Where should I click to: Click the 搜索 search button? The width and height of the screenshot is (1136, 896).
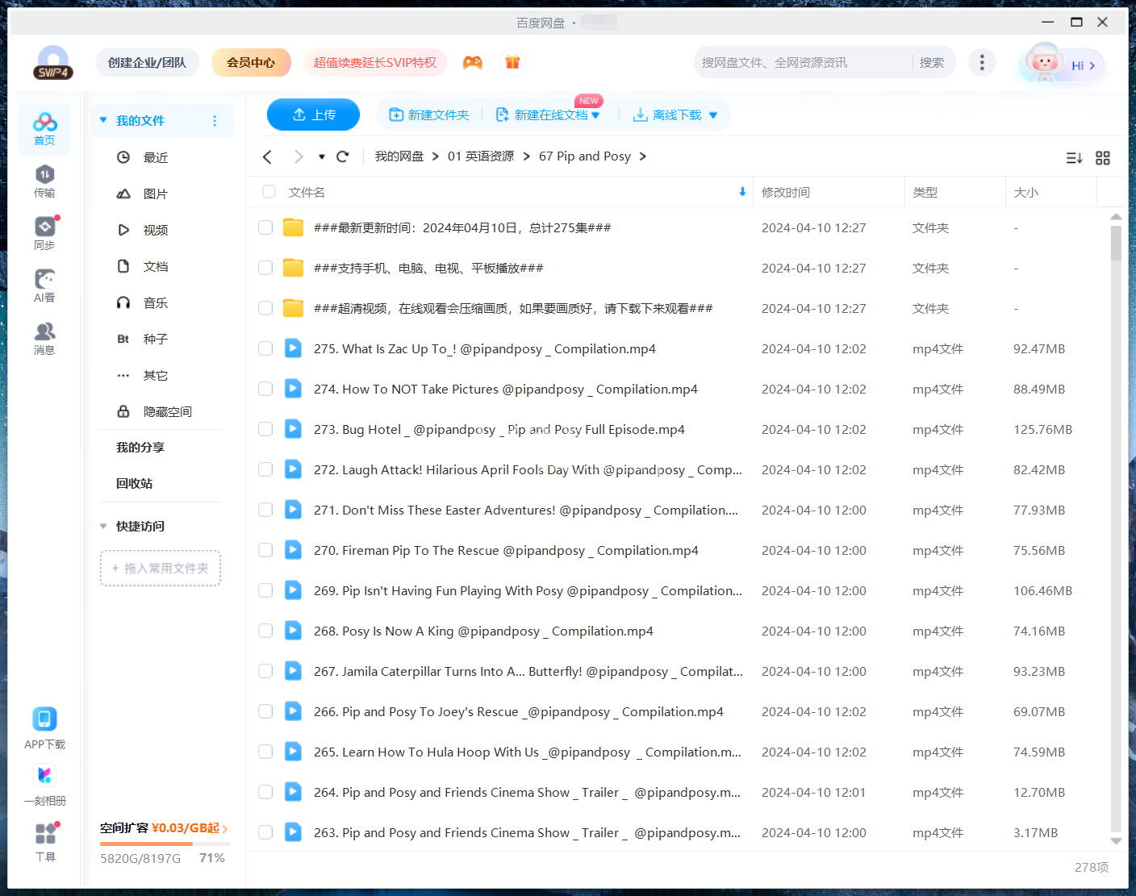(932, 62)
